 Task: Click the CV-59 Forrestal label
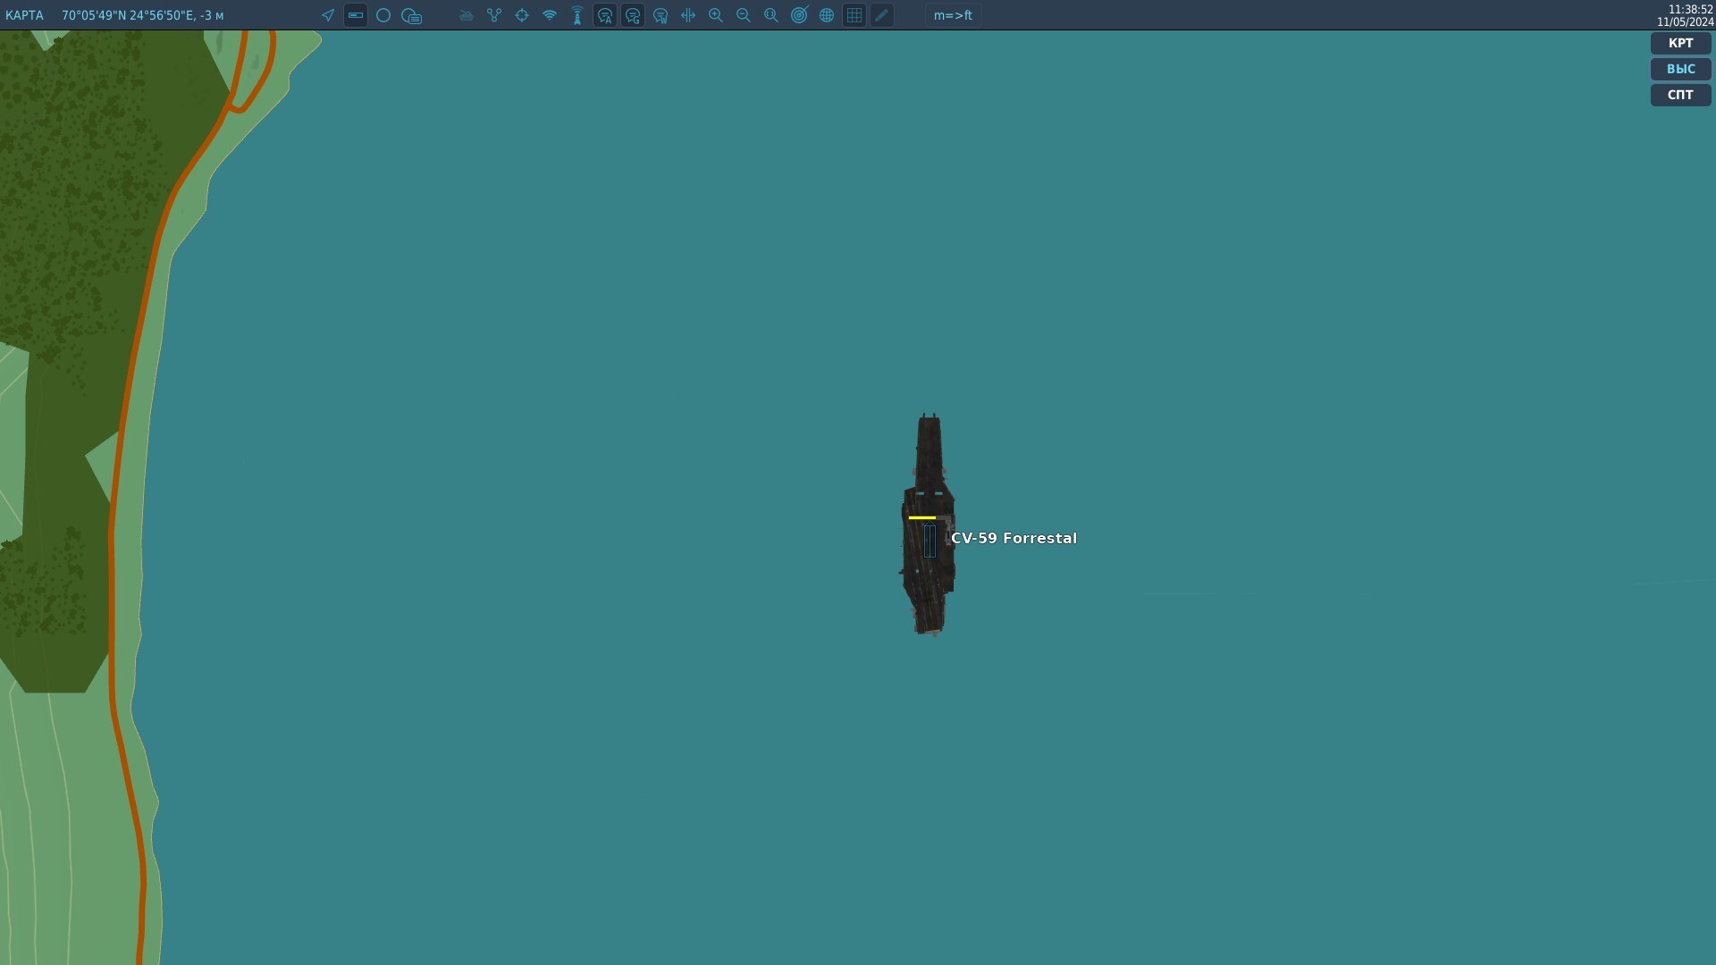[x=1014, y=538]
